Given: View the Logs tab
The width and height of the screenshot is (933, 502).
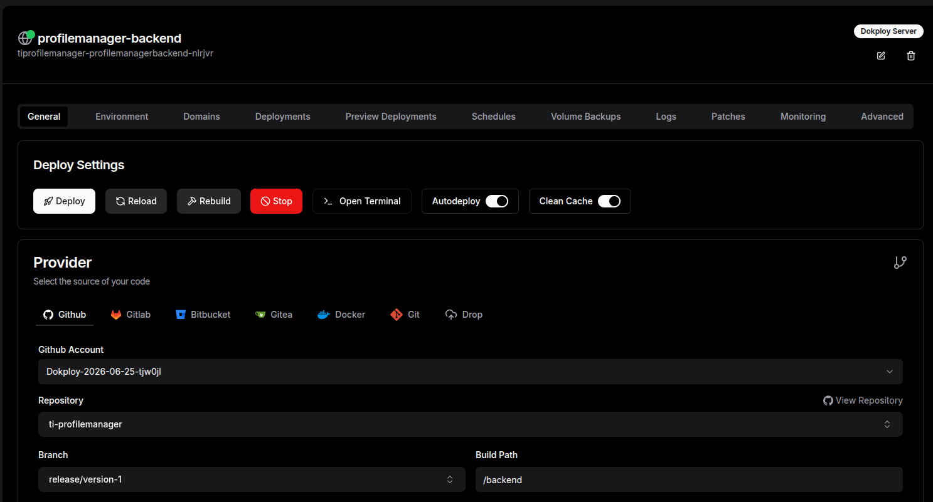Looking at the screenshot, I should [x=666, y=117].
